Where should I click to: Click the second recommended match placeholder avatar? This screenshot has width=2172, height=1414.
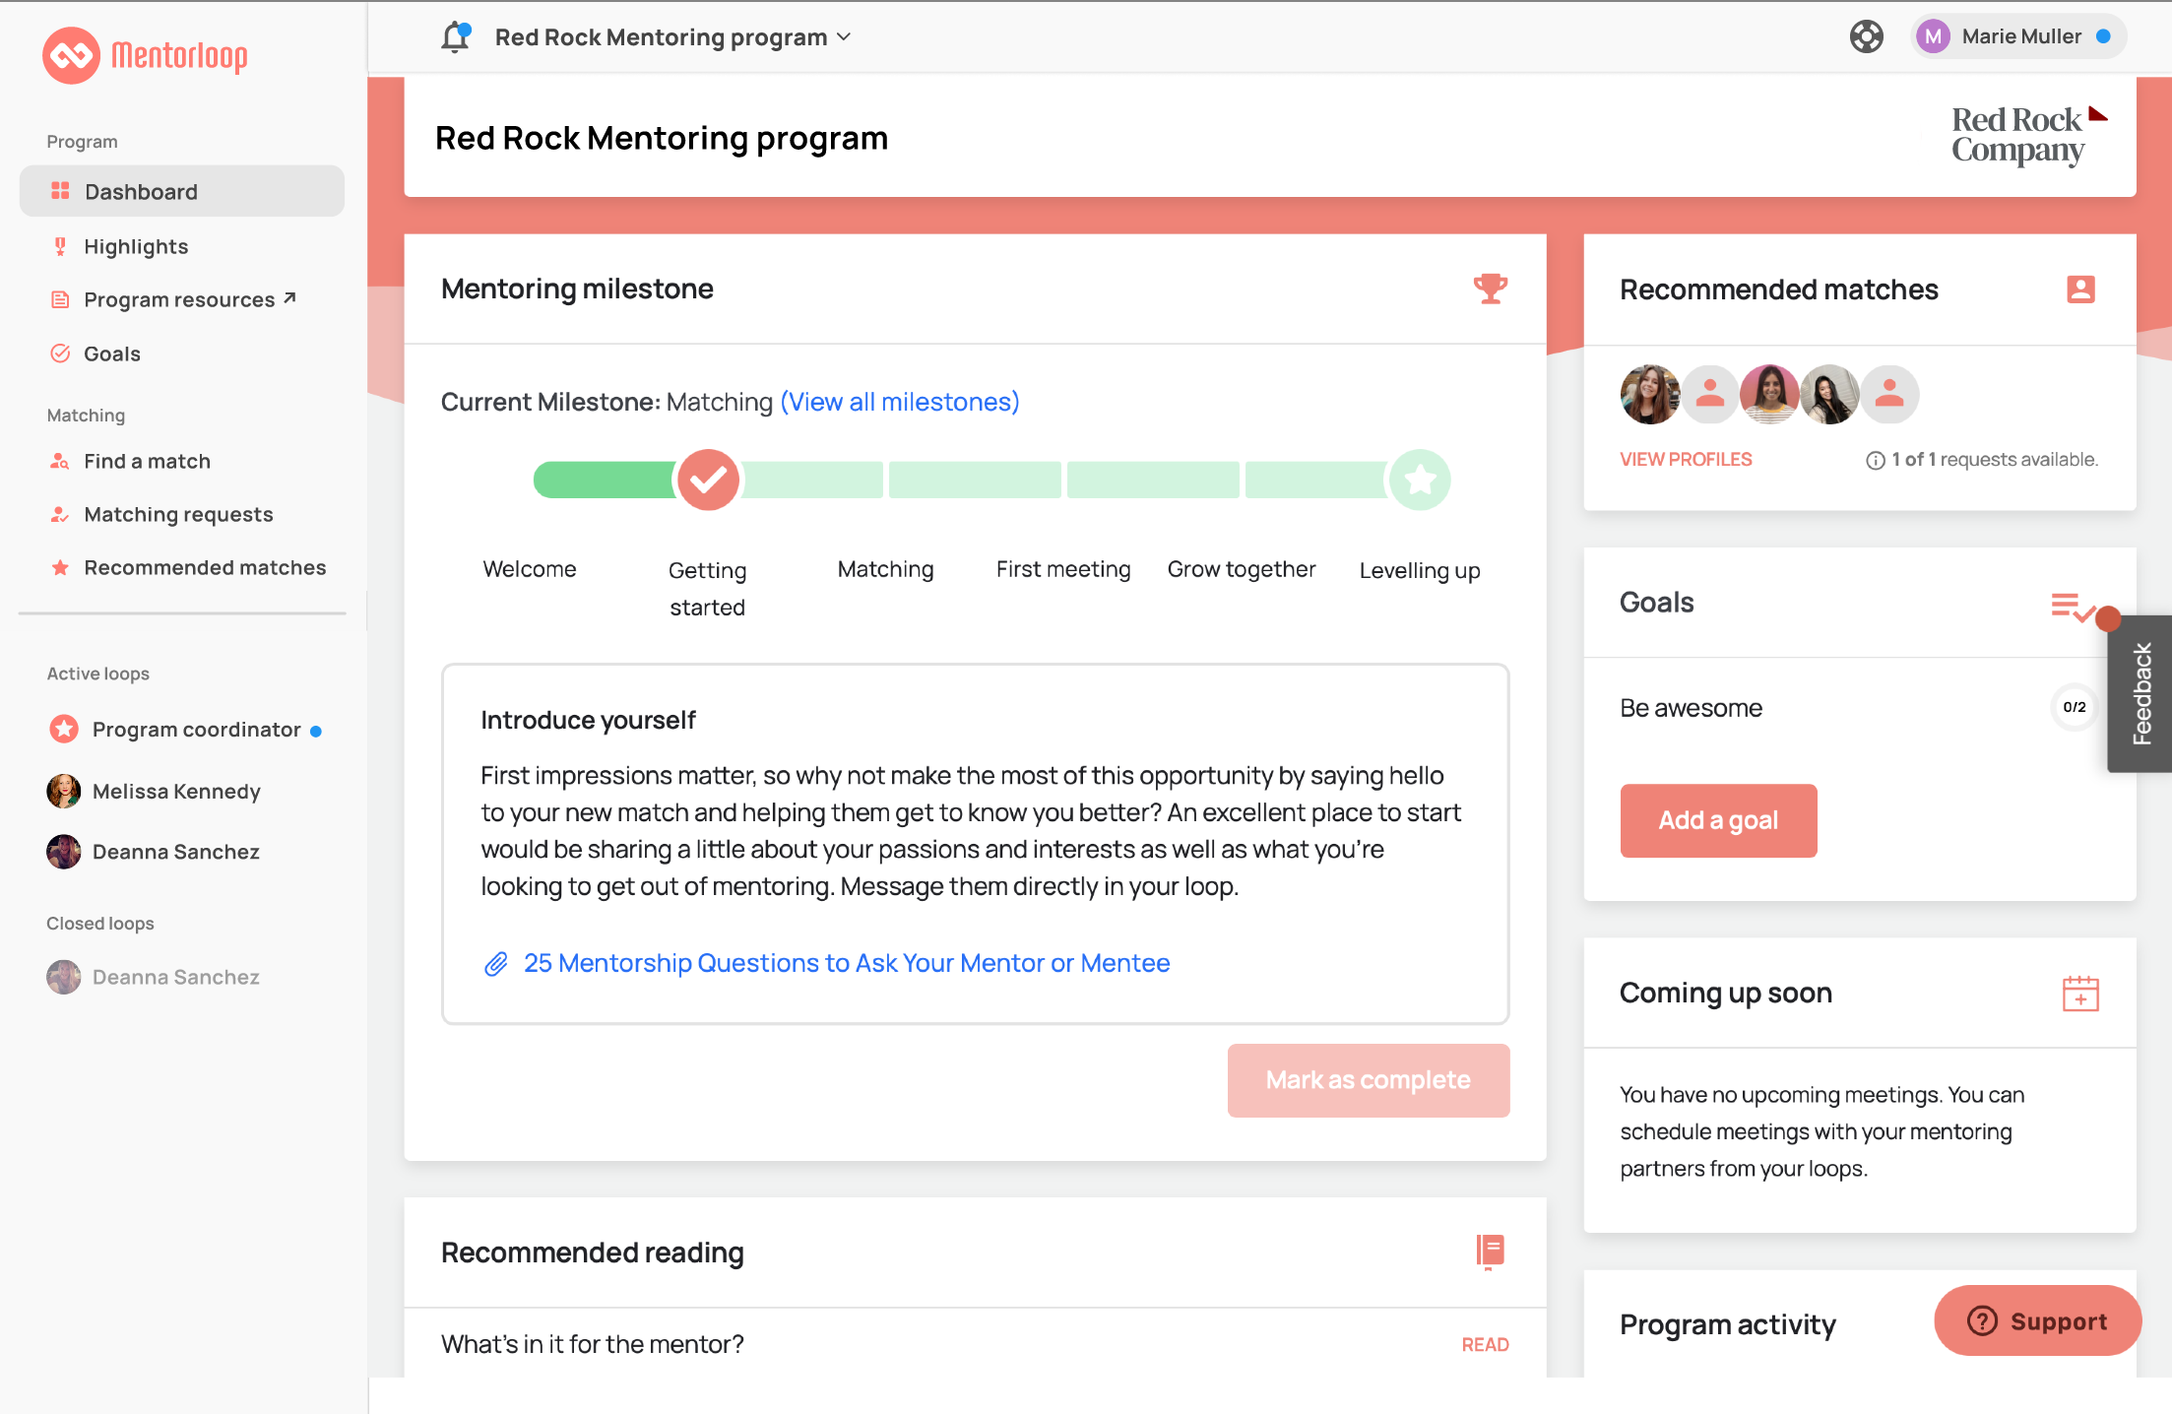(x=1710, y=395)
